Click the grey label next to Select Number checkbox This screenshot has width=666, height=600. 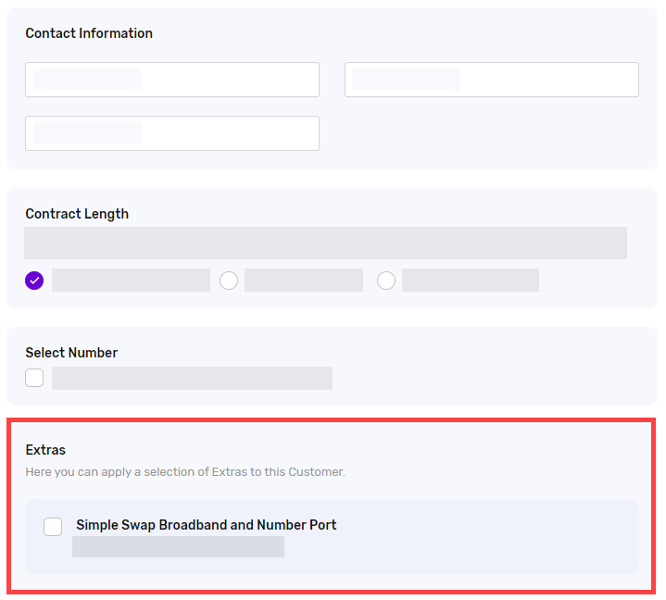192,378
